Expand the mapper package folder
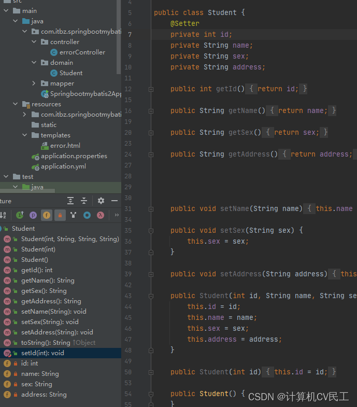The height and width of the screenshot is (407, 357). tap(34, 83)
